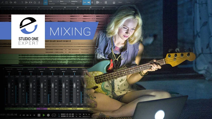
Task: Mute the Brass FX Fake channel
Action: 67,80
